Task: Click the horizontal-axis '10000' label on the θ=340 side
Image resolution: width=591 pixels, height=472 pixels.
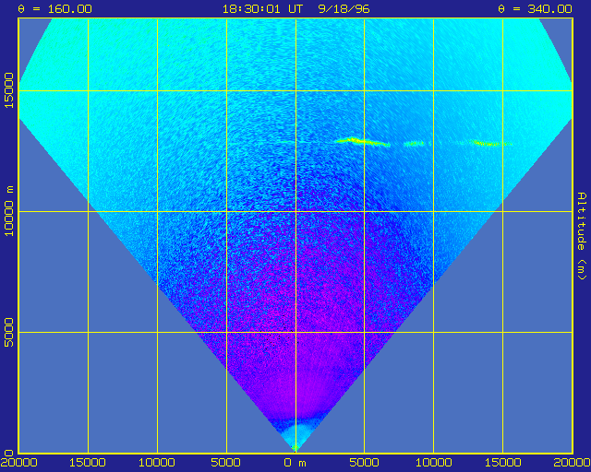Action: tap(433, 463)
